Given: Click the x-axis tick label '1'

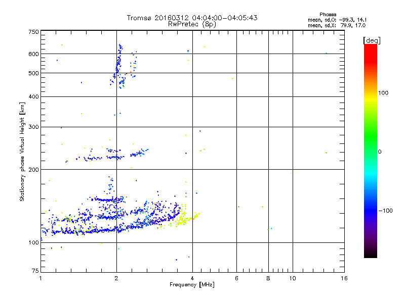Looking at the screenshot, I should (40, 278).
